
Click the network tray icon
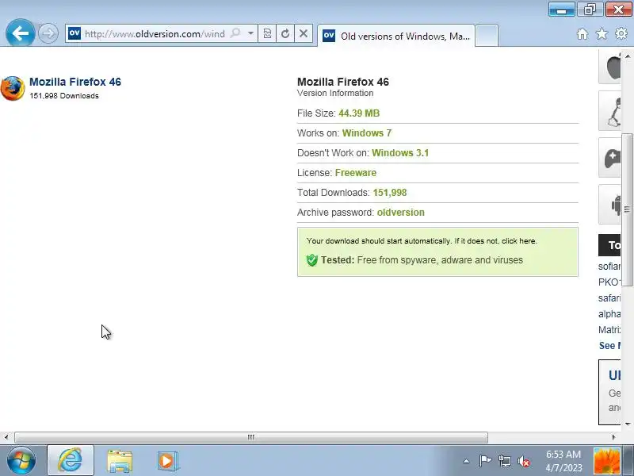coord(504,461)
